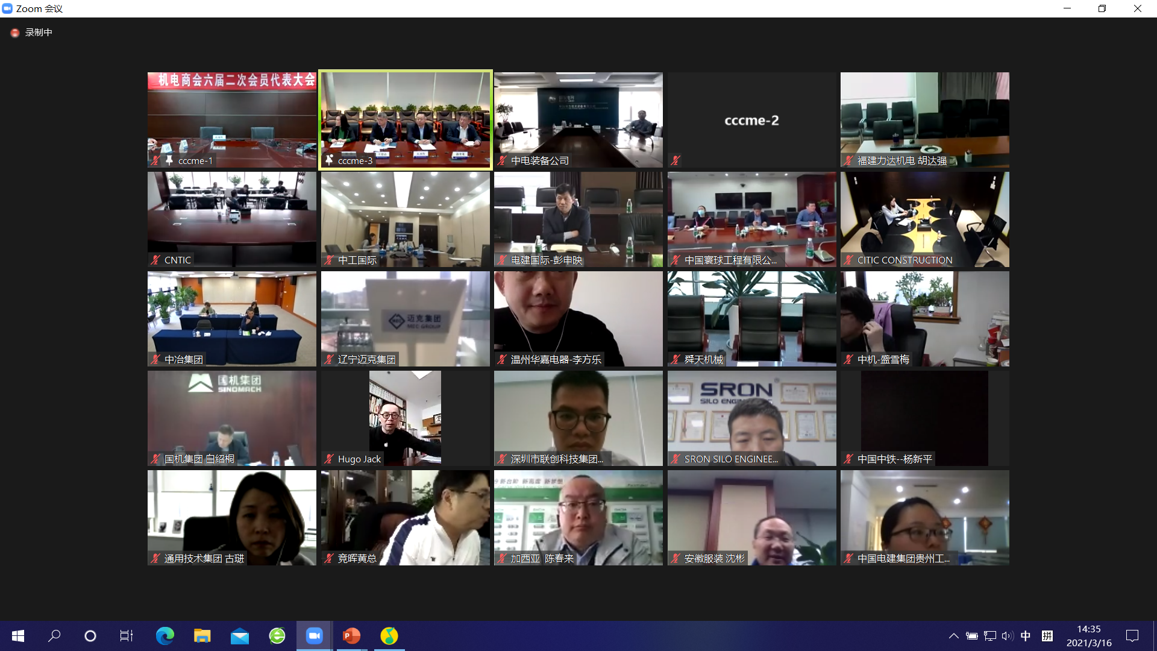Launch Microsoft Edge from taskbar
Screen dimensions: 1157x651
165,636
